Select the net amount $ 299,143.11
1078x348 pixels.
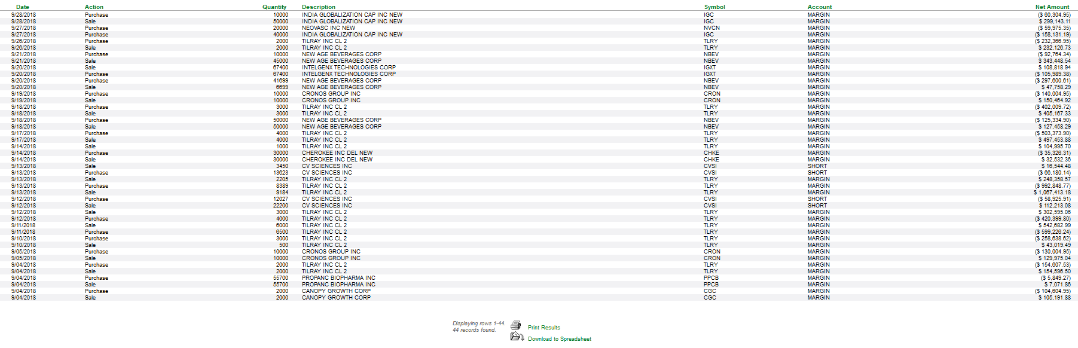pyautogui.click(x=1055, y=22)
